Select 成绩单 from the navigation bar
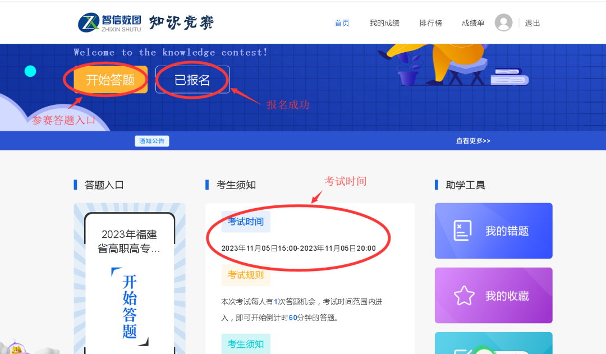606x354 pixels. click(x=473, y=23)
